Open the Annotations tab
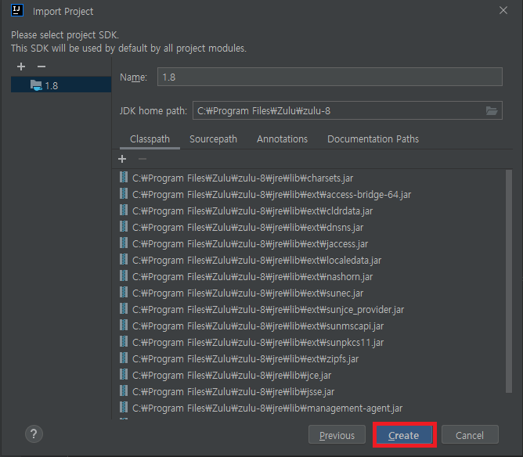Viewport: 523px width, 457px height. (x=282, y=139)
